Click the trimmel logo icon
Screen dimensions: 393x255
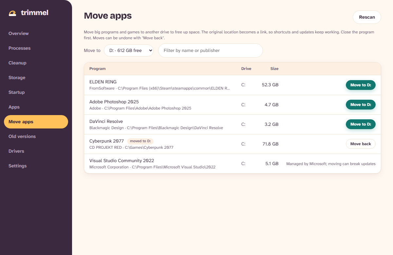tap(12, 13)
